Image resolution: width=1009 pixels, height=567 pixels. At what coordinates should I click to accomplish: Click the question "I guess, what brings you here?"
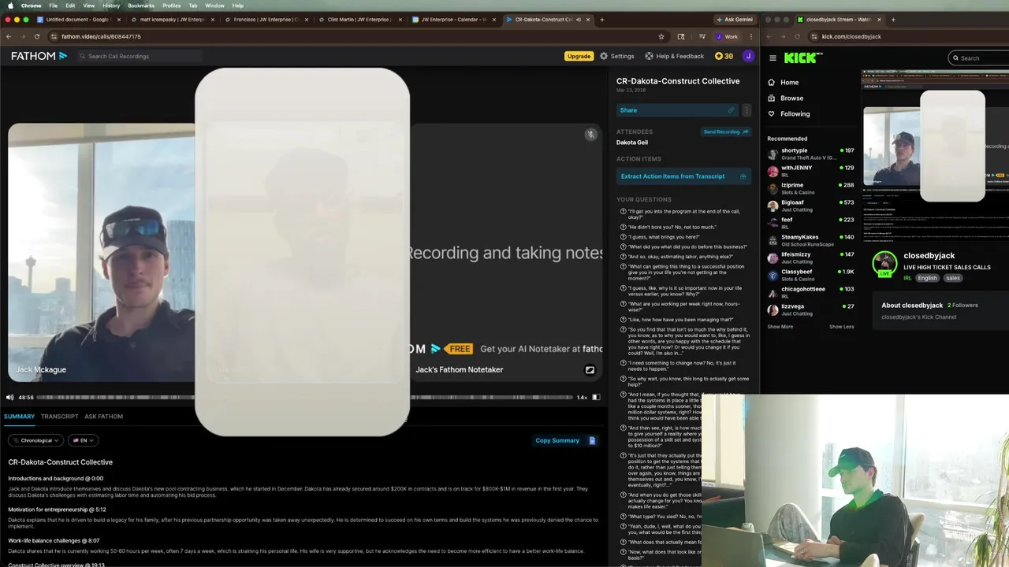663,236
